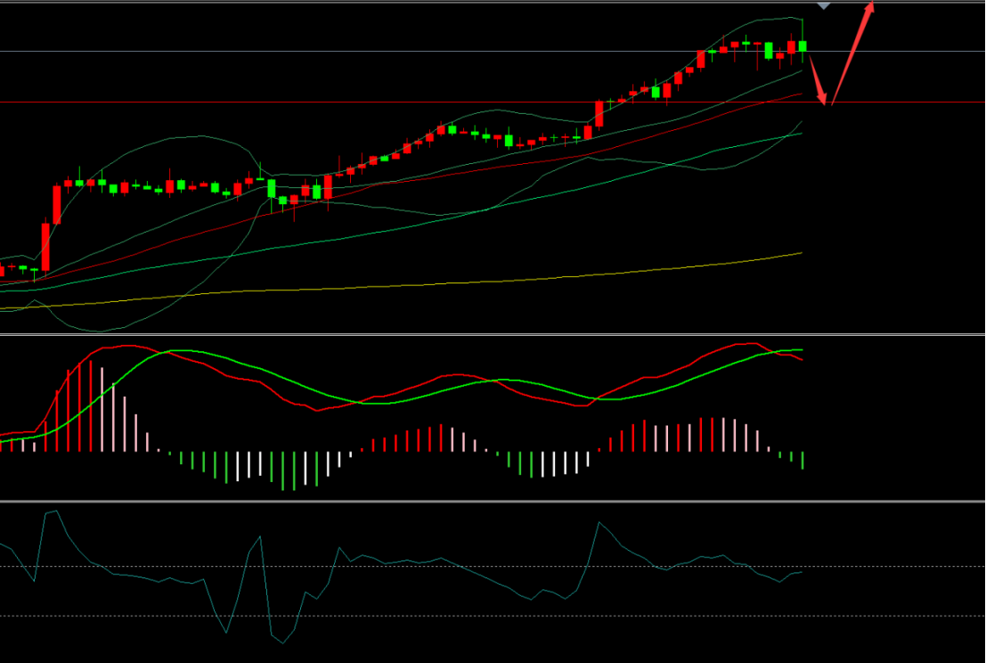
Task: Select the red horizontal price level line
Action: [x=493, y=102]
